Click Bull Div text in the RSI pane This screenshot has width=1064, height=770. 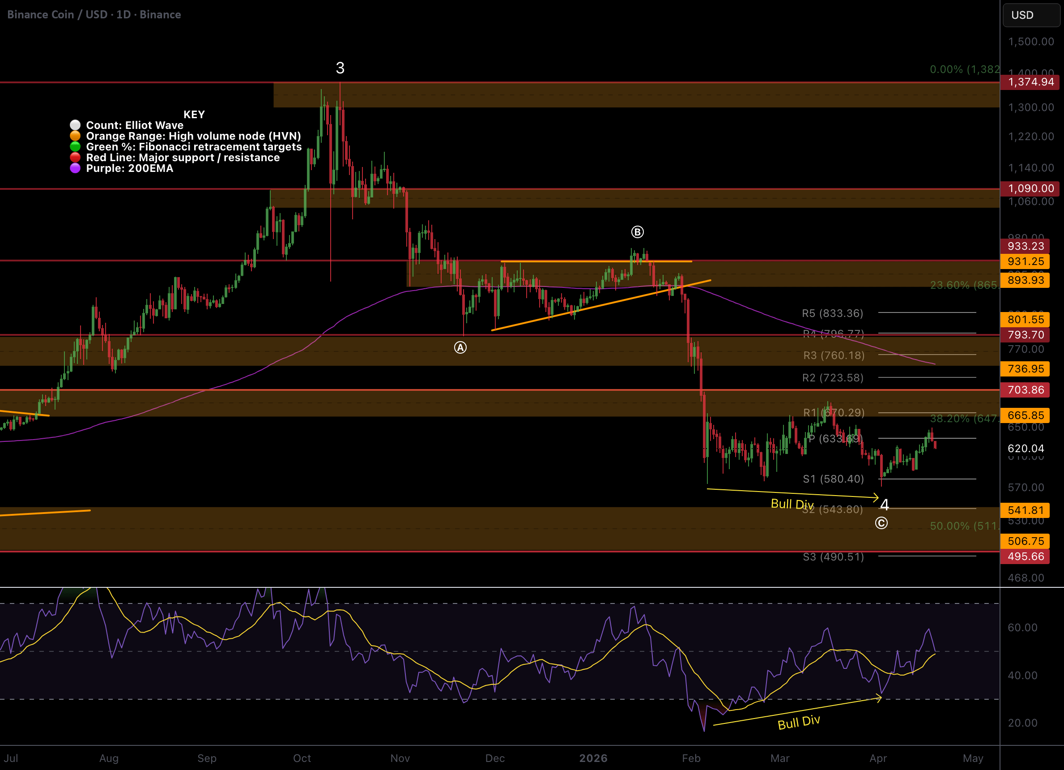(799, 722)
